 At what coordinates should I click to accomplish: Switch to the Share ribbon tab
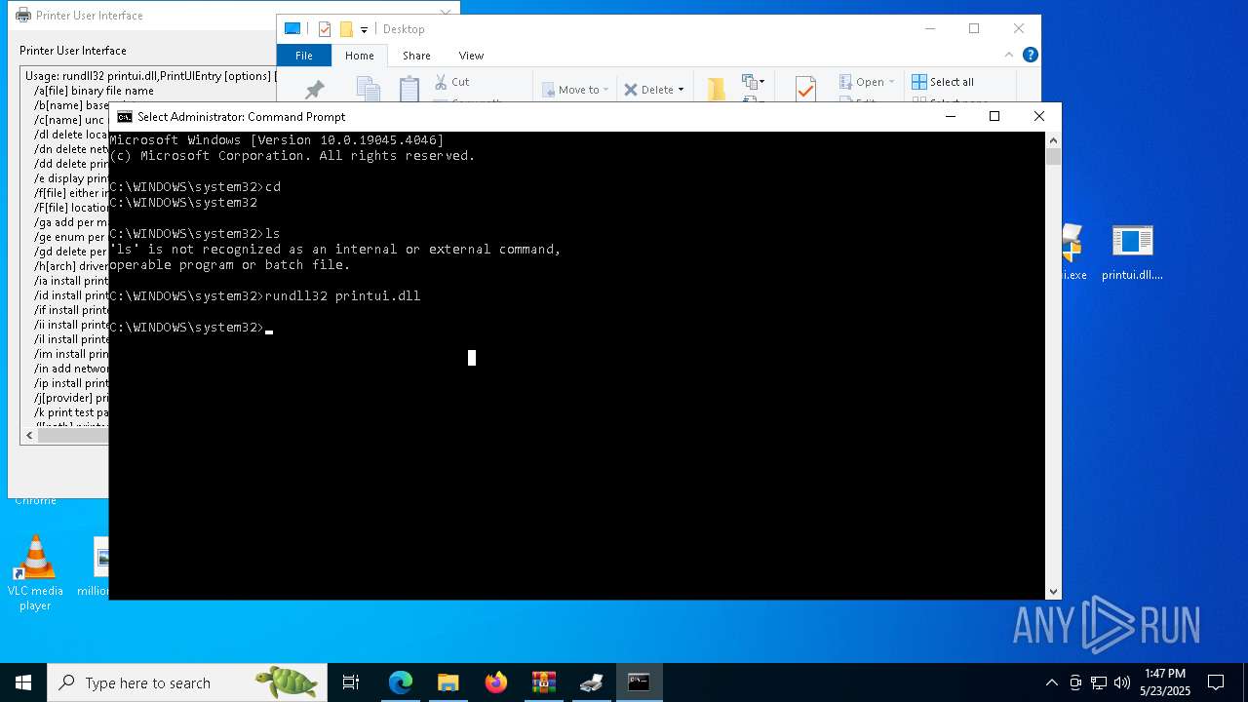416,56
